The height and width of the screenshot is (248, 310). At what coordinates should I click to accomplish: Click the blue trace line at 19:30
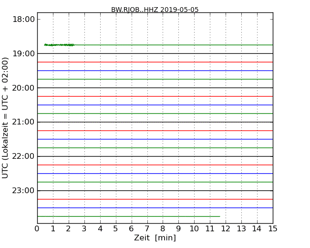[155, 71]
